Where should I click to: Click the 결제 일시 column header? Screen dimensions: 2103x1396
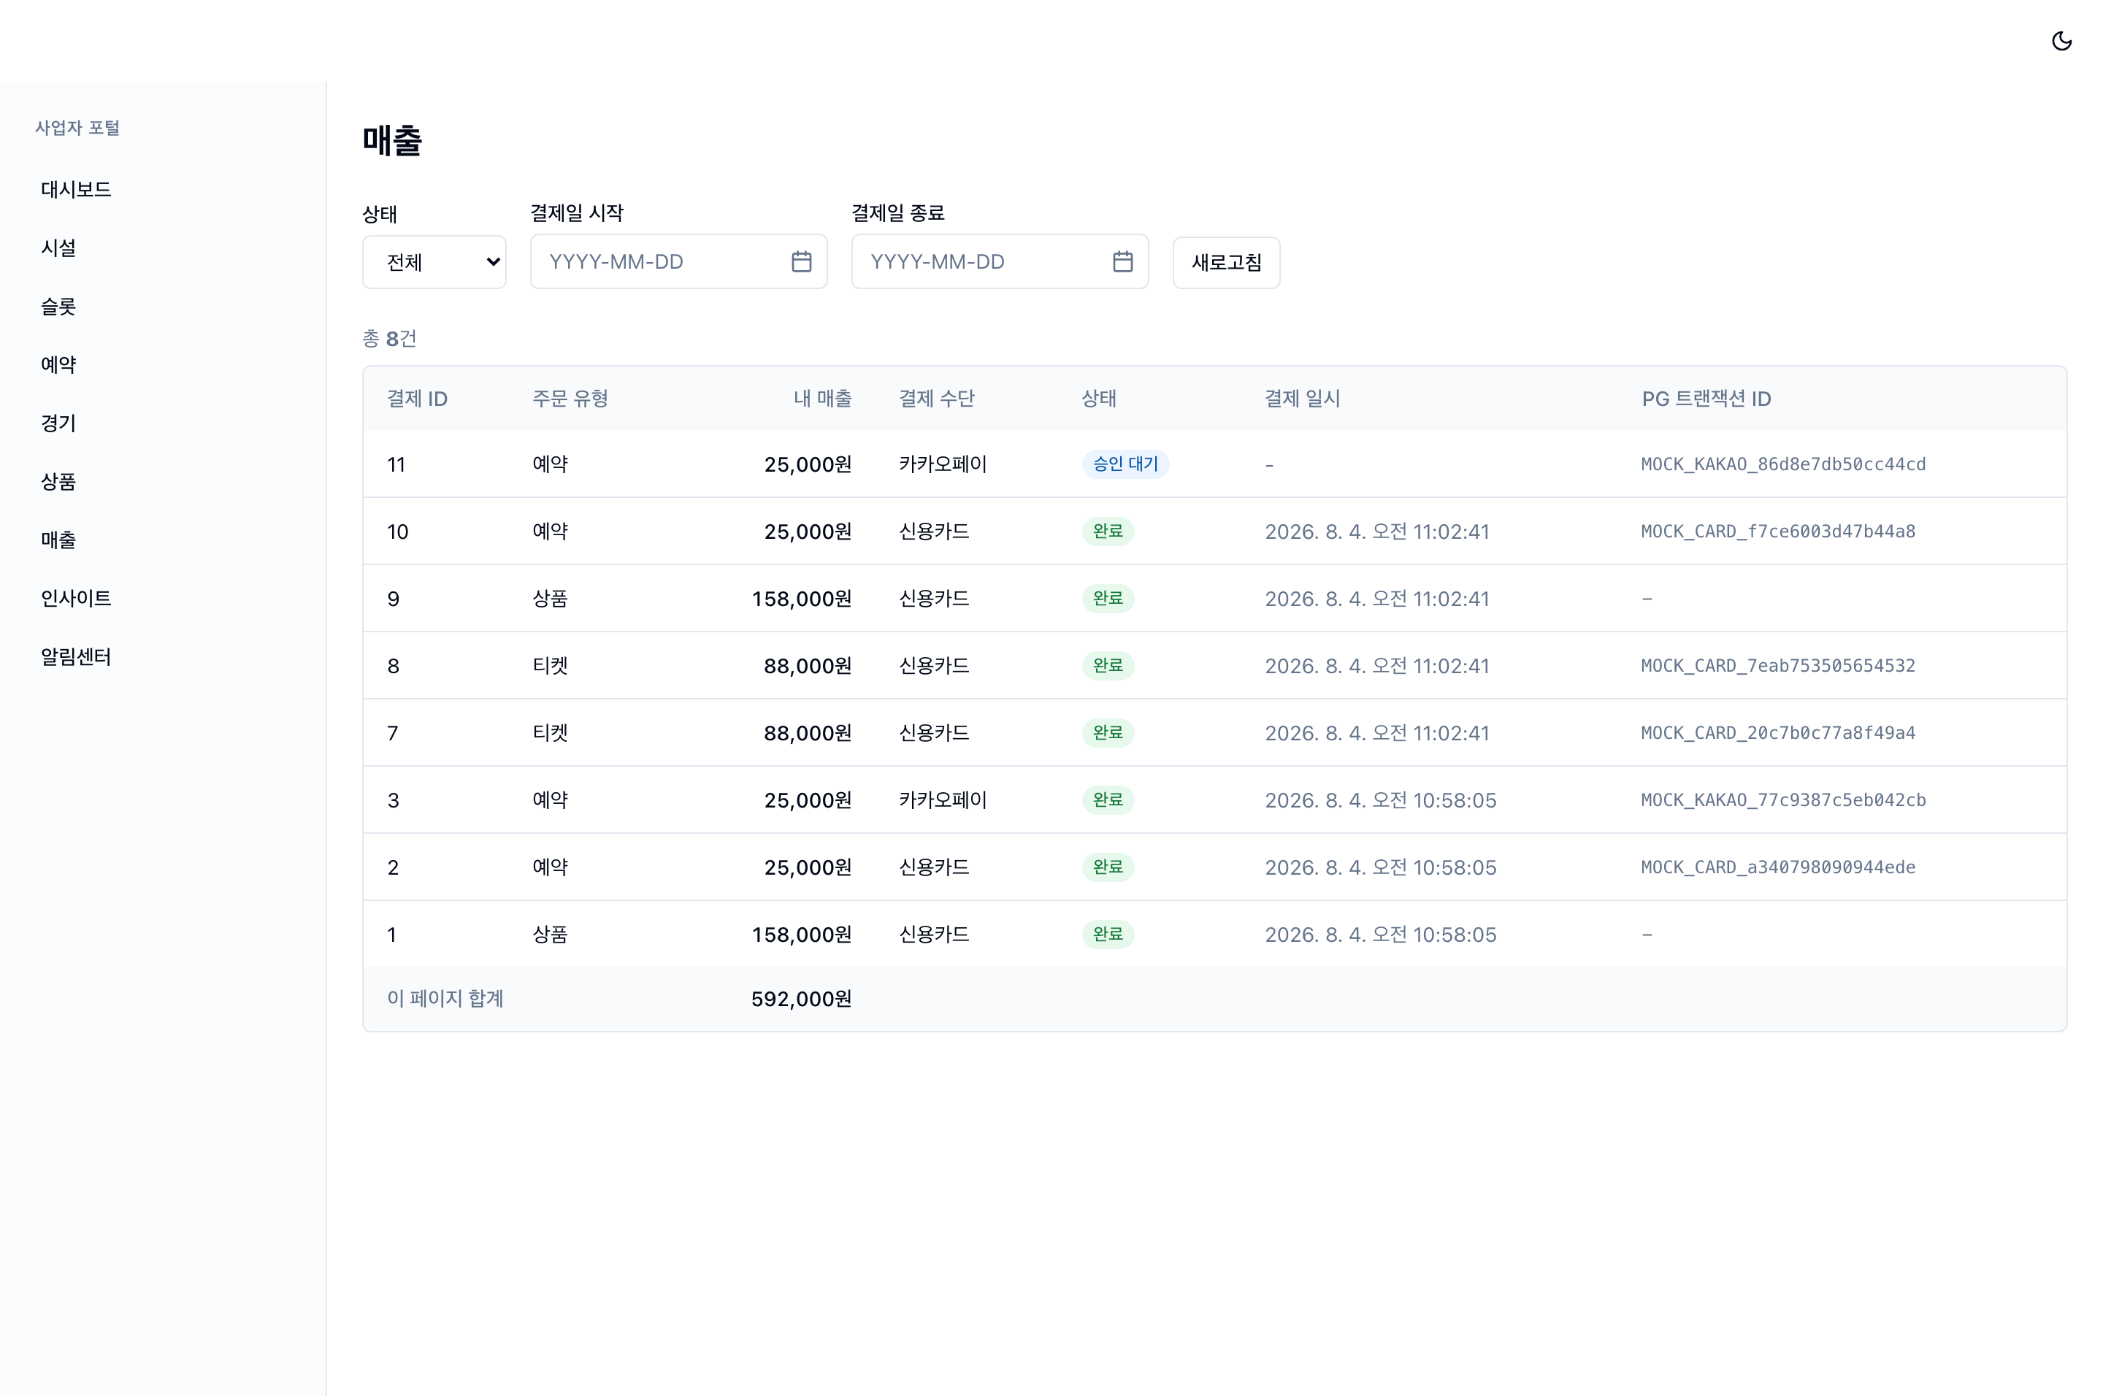tap(1303, 399)
